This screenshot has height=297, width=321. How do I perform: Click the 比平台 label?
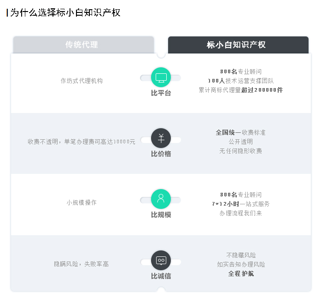click(161, 93)
